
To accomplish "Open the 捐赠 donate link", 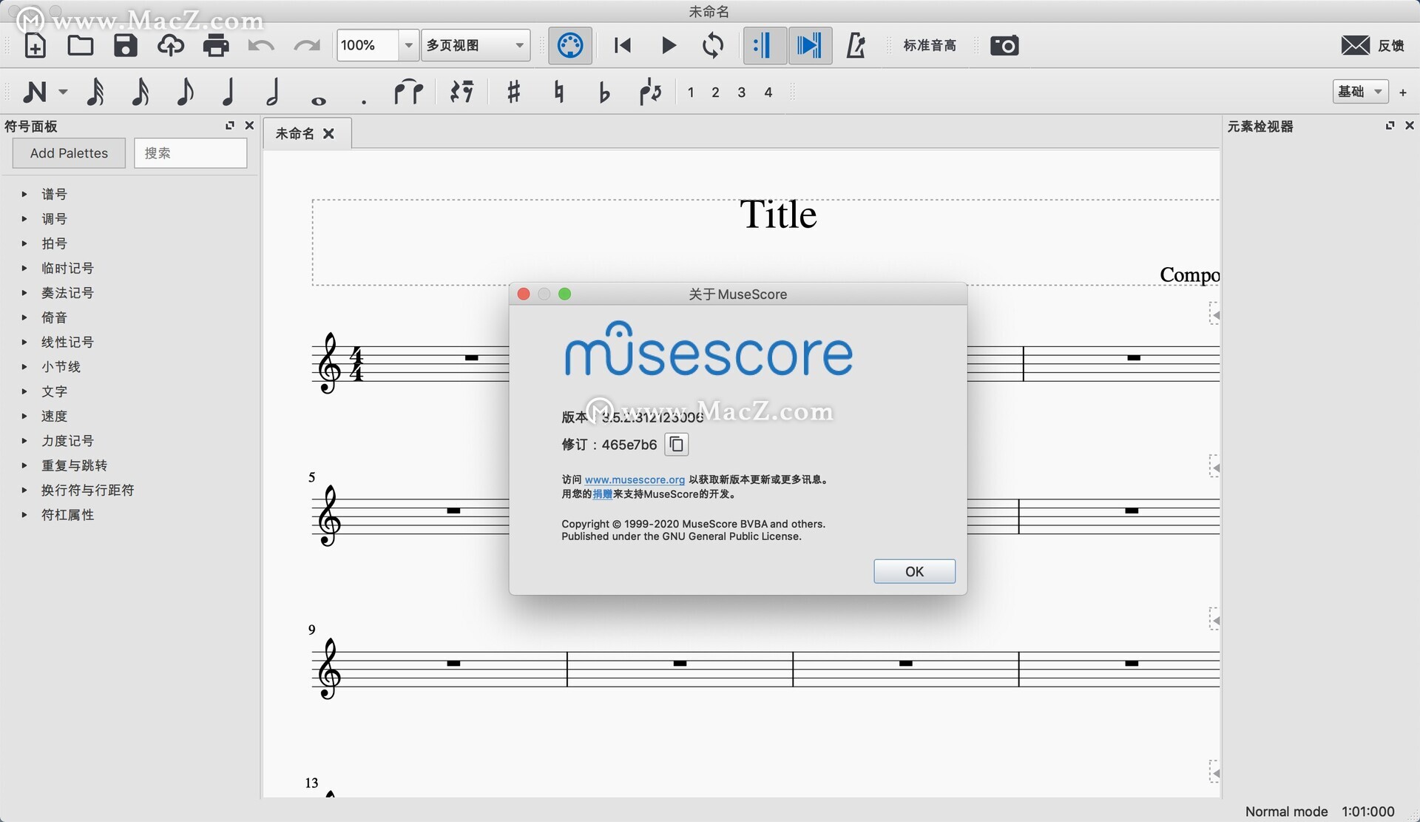I will click(602, 494).
